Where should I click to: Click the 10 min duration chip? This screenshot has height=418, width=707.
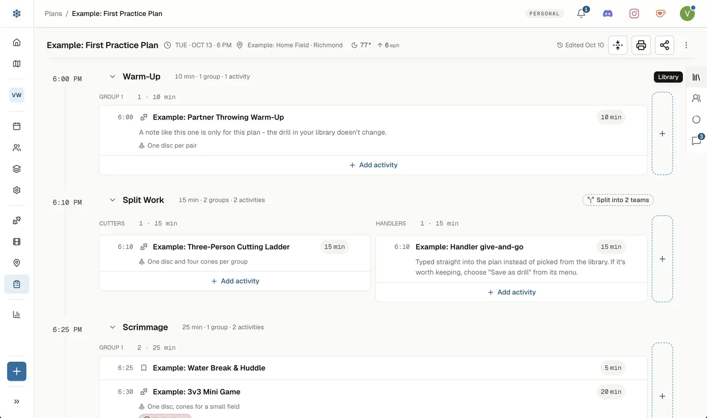[611, 117]
